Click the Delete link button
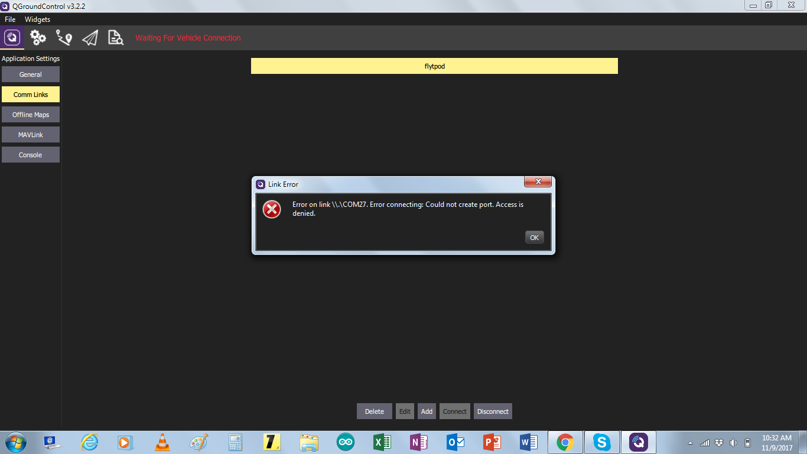The height and width of the screenshot is (454, 807). pyautogui.click(x=375, y=411)
